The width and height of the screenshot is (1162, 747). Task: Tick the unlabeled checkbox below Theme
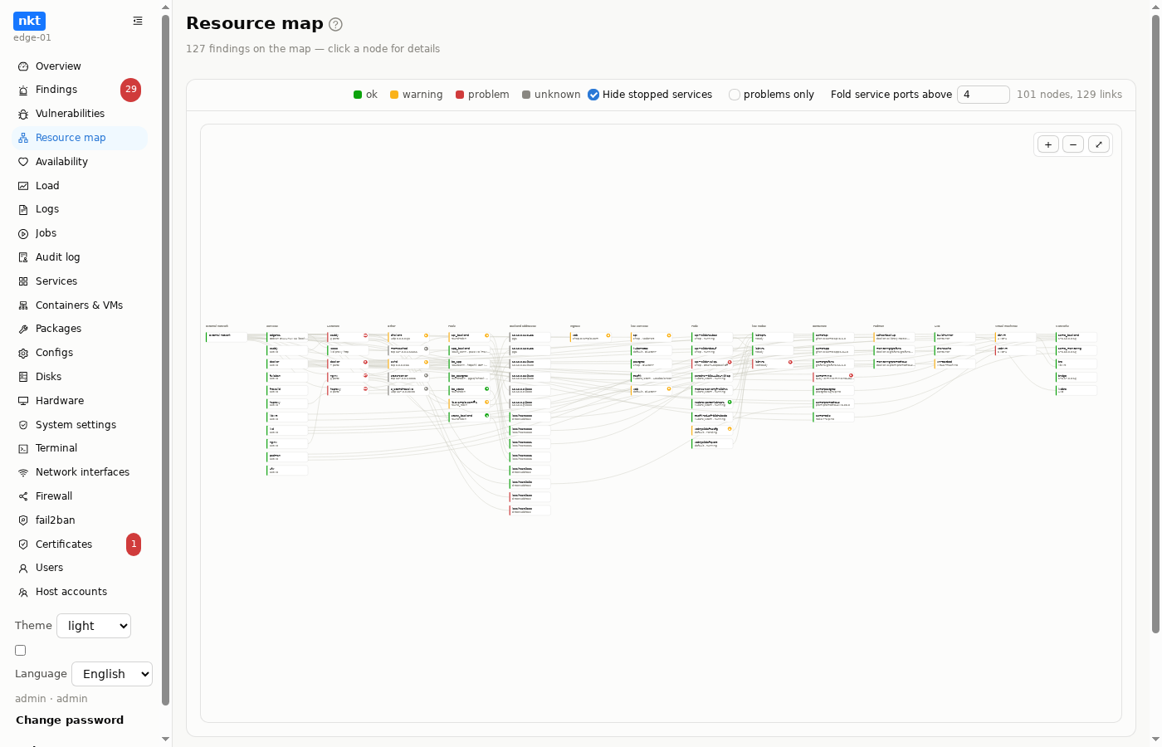point(21,651)
